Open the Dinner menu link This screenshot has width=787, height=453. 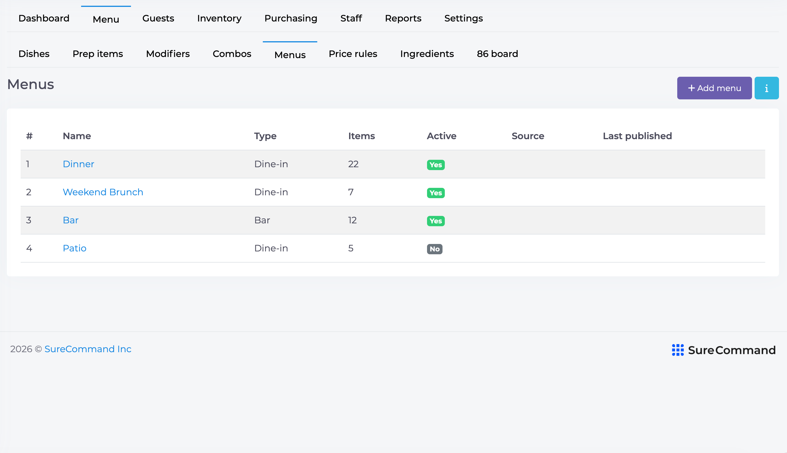click(x=79, y=164)
